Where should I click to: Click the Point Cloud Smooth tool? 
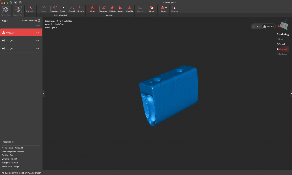point(72,9)
